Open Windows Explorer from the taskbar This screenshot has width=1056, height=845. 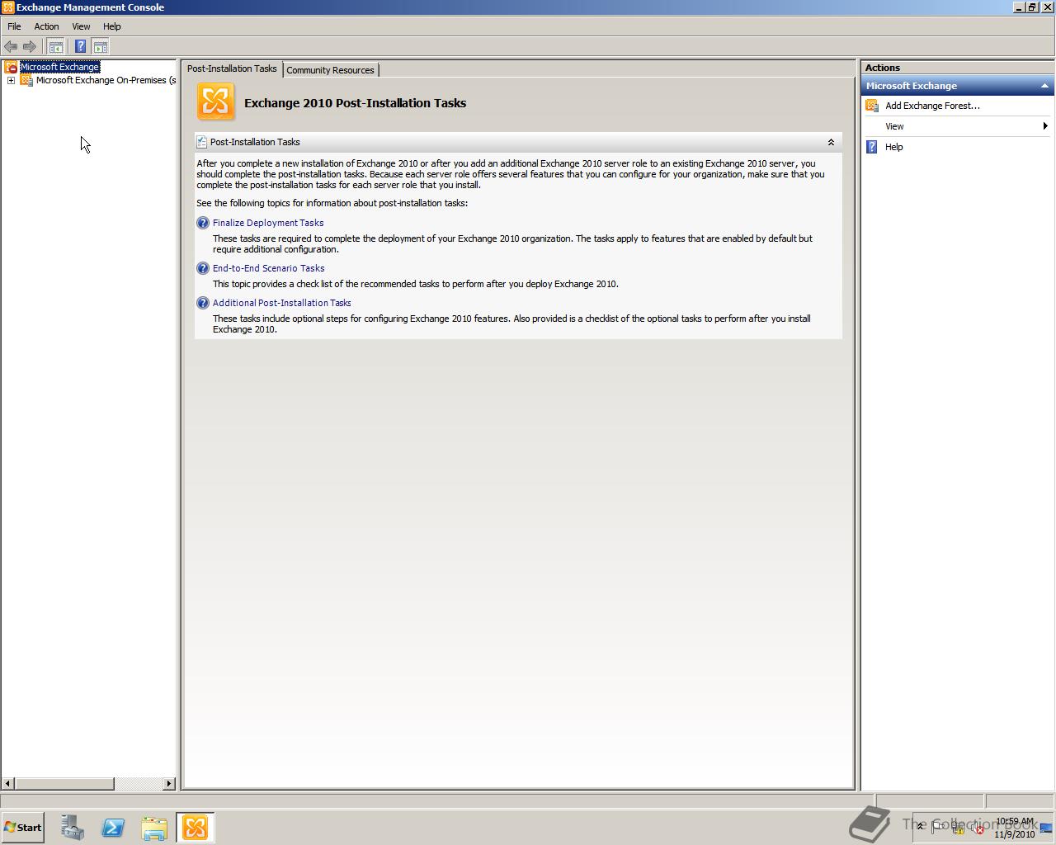point(154,828)
